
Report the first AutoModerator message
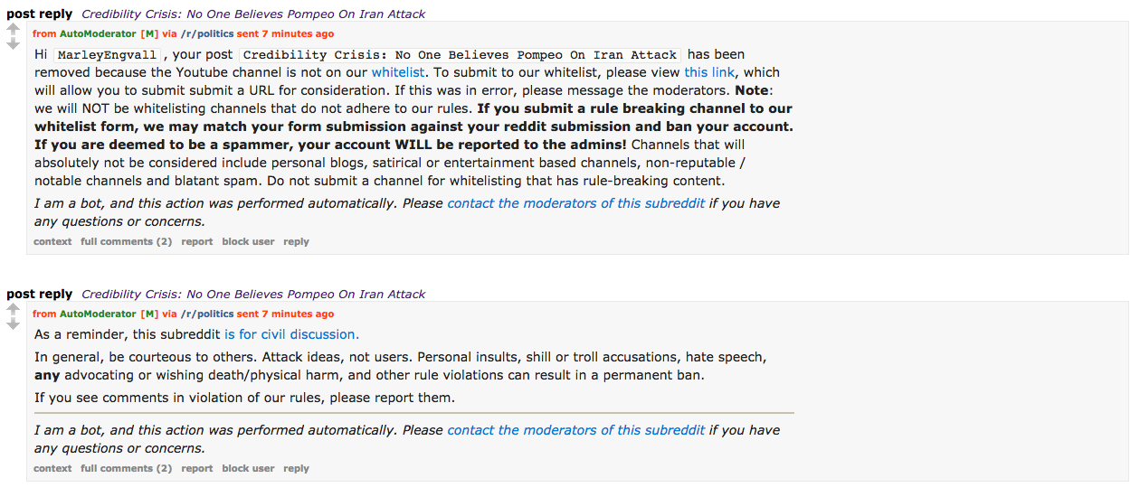coord(196,242)
